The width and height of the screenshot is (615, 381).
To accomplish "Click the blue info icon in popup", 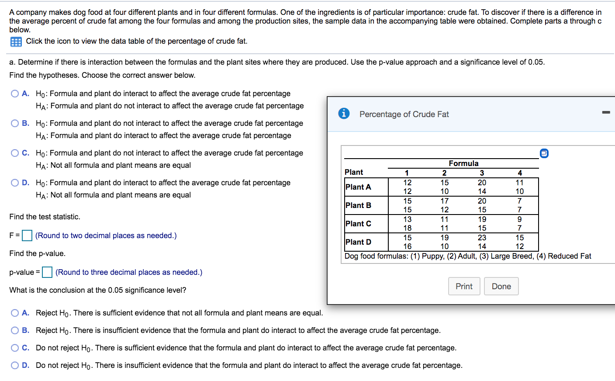I will pyautogui.click(x=344, y=113).
